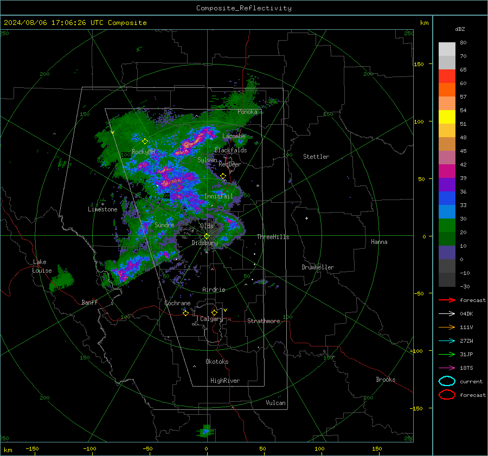Click the Okotoks label on the map
The image size is (488, 456).
(x=217, y=362)
